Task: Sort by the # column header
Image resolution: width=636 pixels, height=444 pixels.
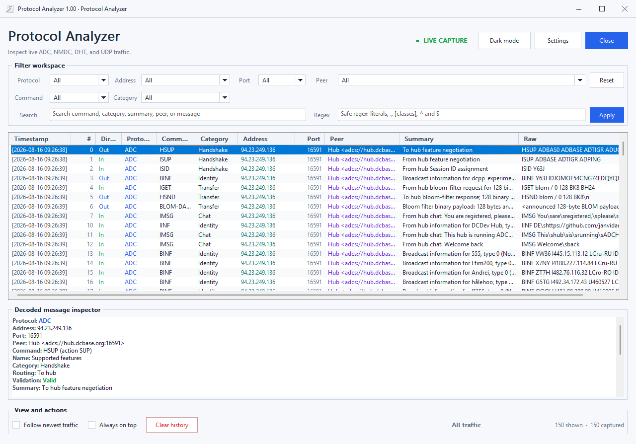Action: [x=83, y=139]
